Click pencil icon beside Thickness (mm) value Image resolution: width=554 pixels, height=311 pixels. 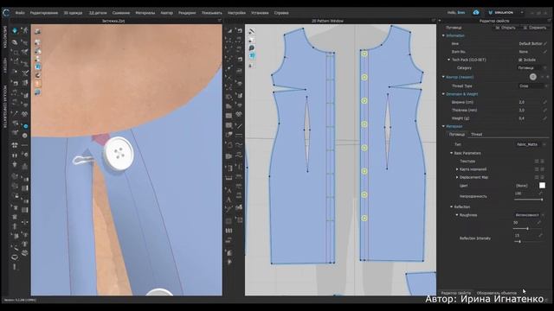click(545, 110)
